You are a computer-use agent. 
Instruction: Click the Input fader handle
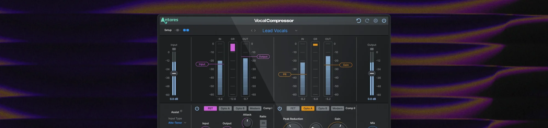(x=174, y=73)
